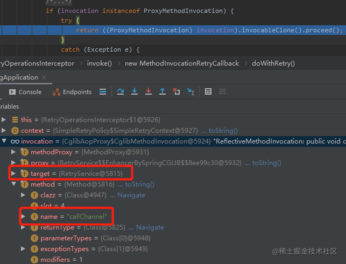This screenshot has height=264, width=346.
Task: Click the Step Into download-arrow icon
Action: pos(135,91)
